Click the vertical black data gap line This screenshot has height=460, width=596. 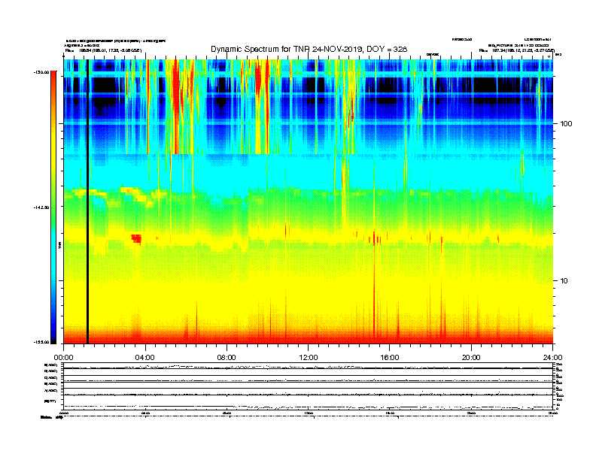(x=87, y=201)
